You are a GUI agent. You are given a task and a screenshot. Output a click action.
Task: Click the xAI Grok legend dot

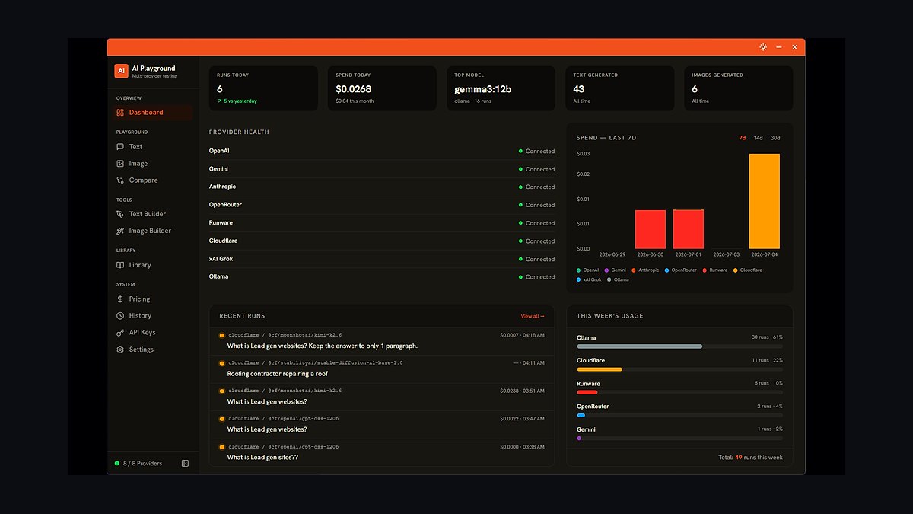579,280
